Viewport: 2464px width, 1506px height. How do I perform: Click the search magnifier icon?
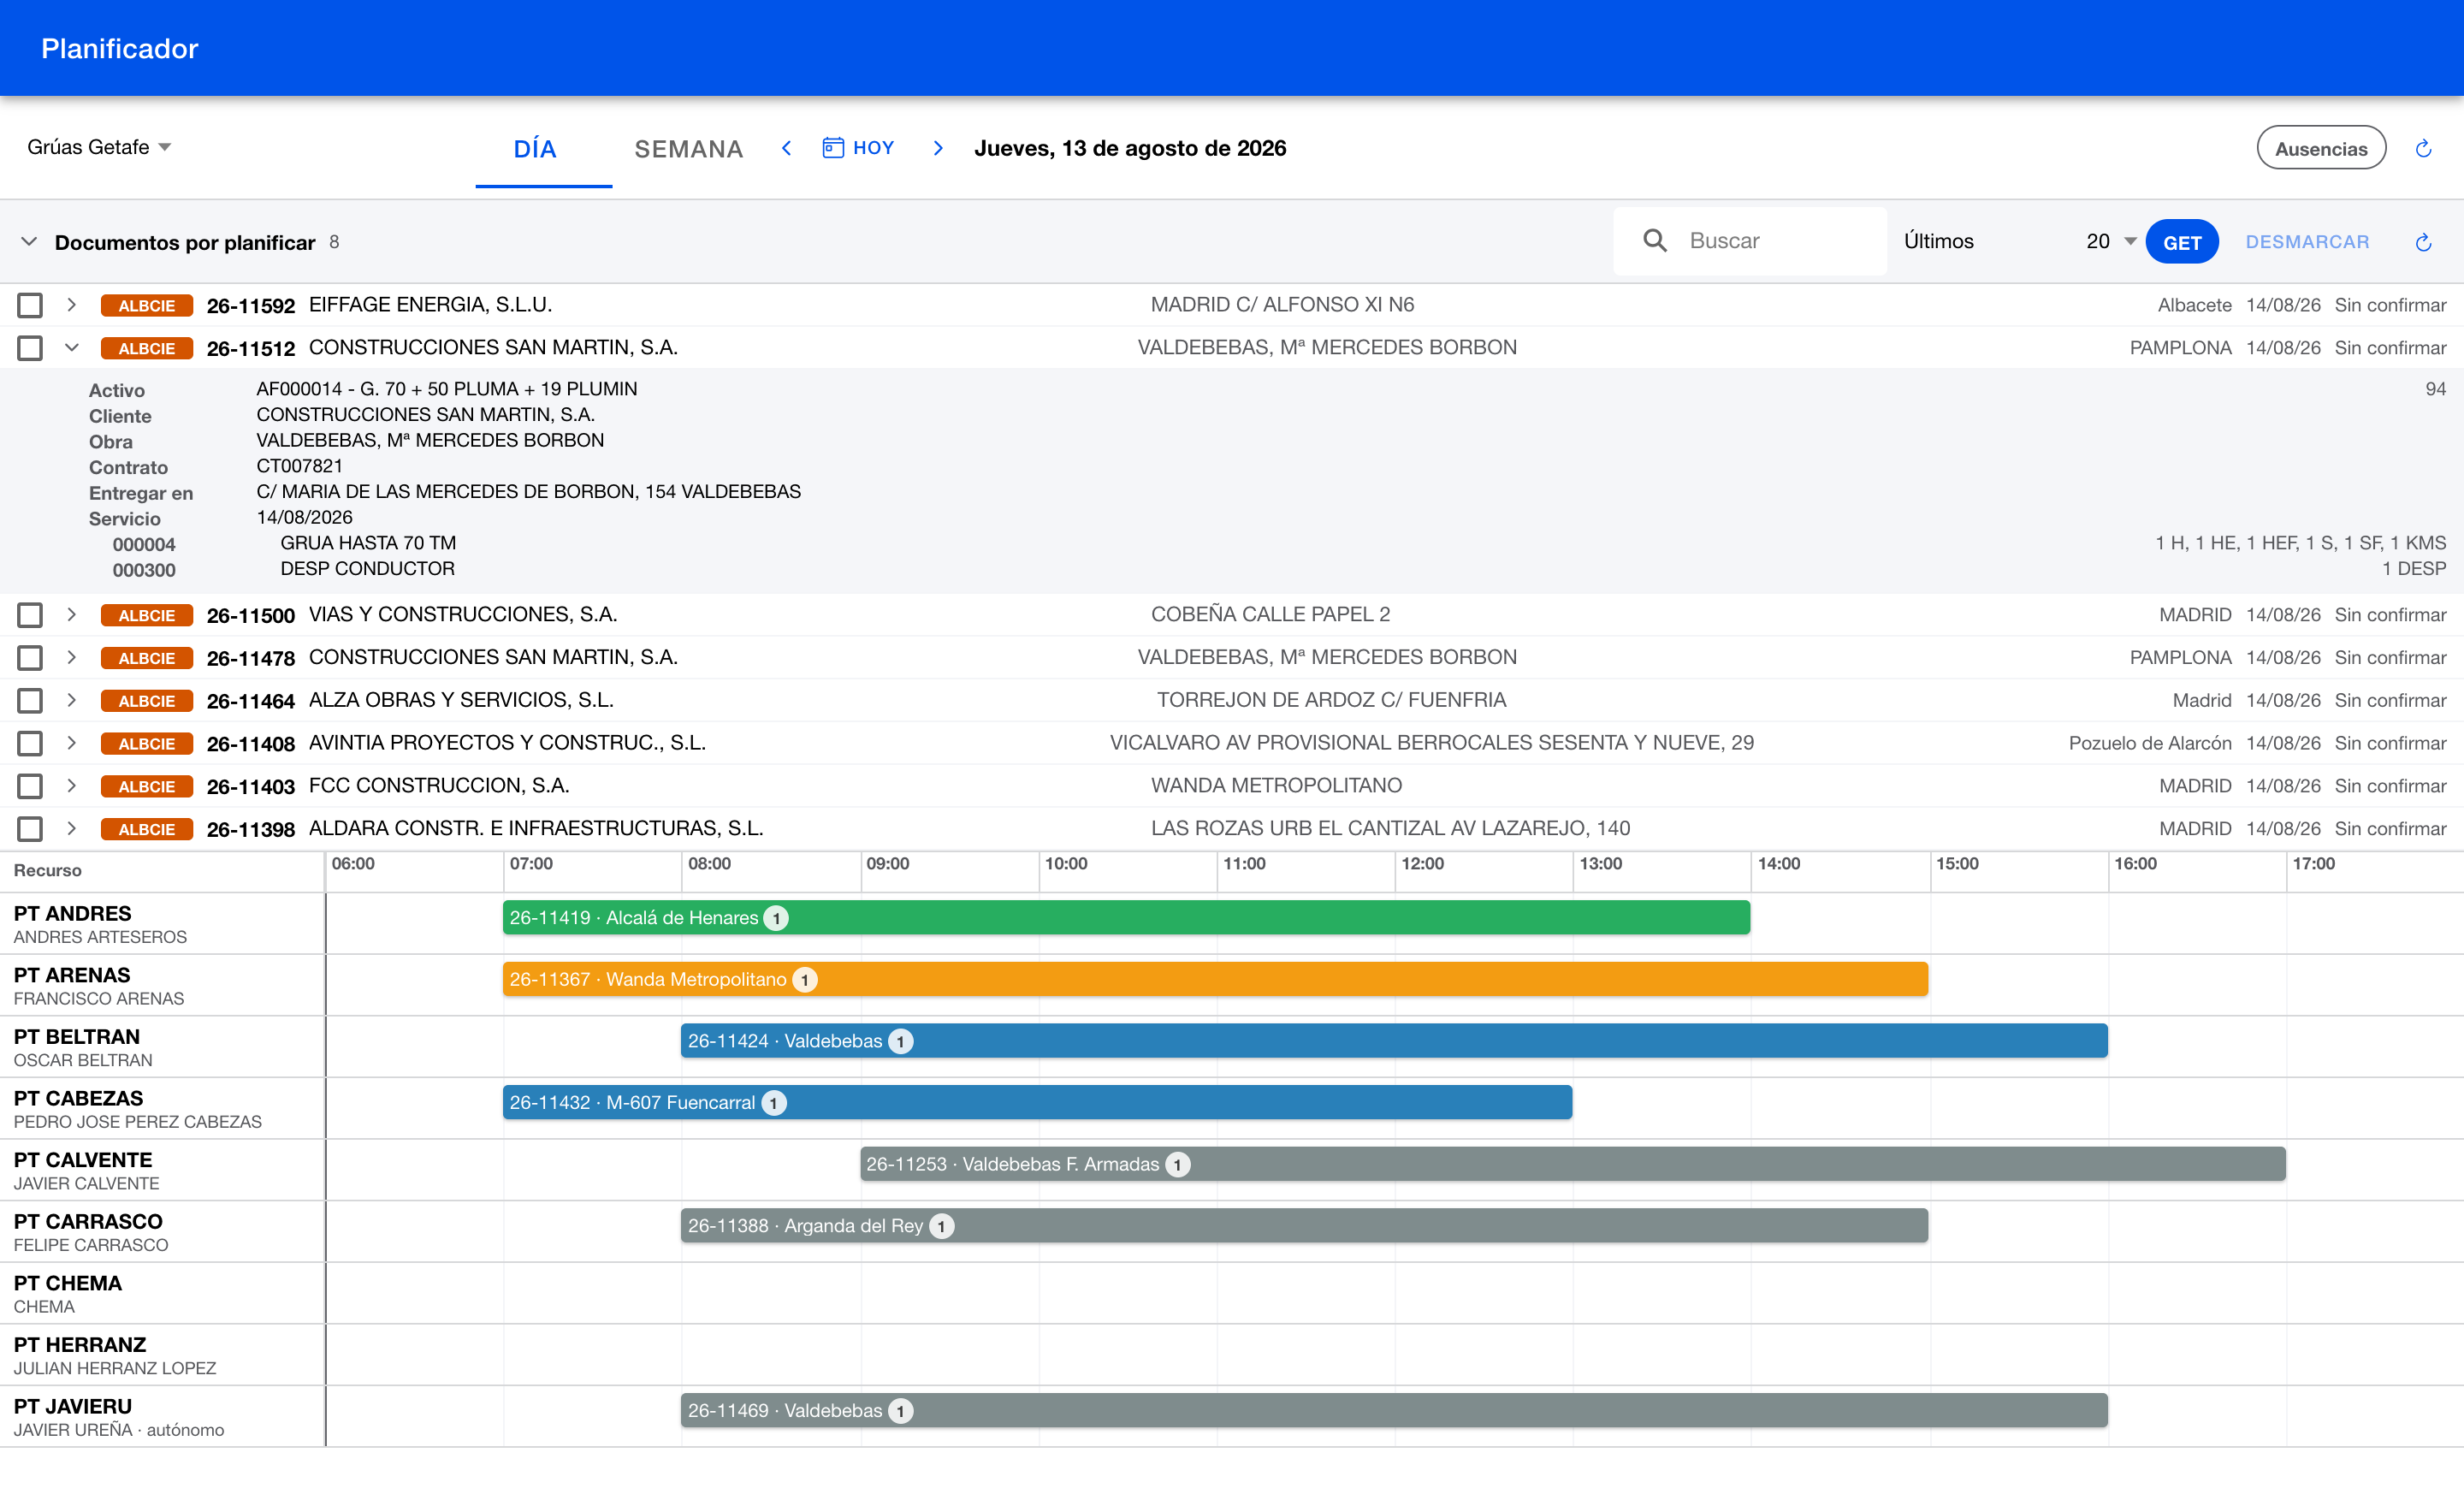(1655, 241)
